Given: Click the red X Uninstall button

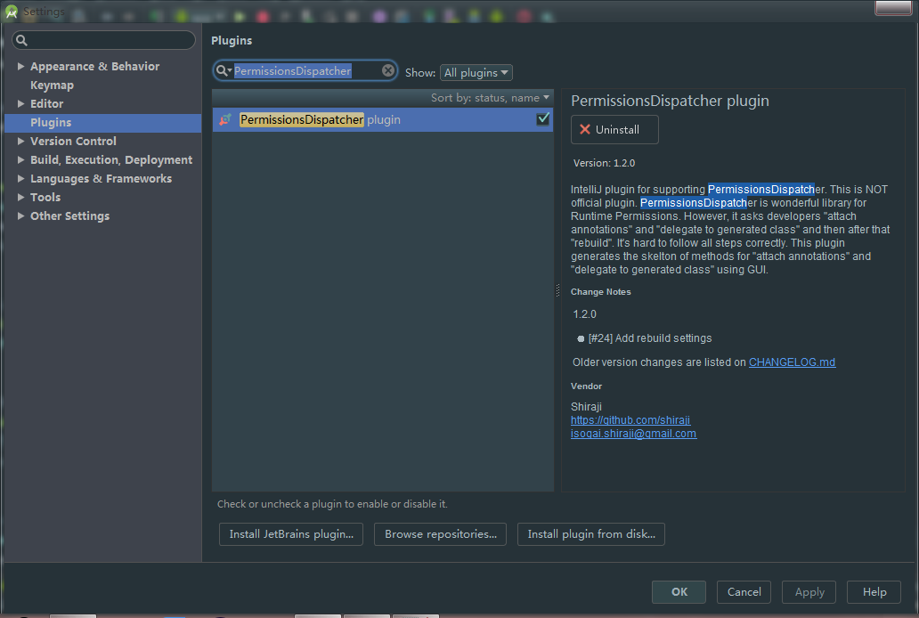Looking at the screenshot, I should point(614,129).
